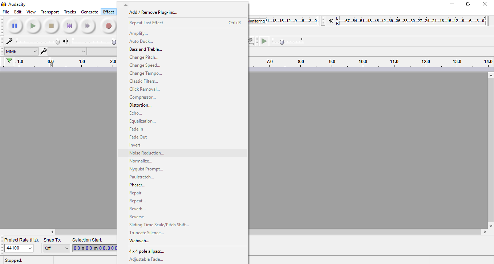Select the Reverb... menu entry
This screenshot has height=264, width=494.
click(x=182, y=209)
